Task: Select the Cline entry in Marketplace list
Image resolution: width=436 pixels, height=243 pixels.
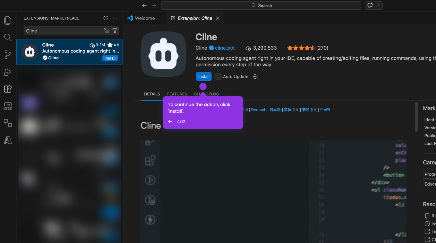Action: point(70,52)
